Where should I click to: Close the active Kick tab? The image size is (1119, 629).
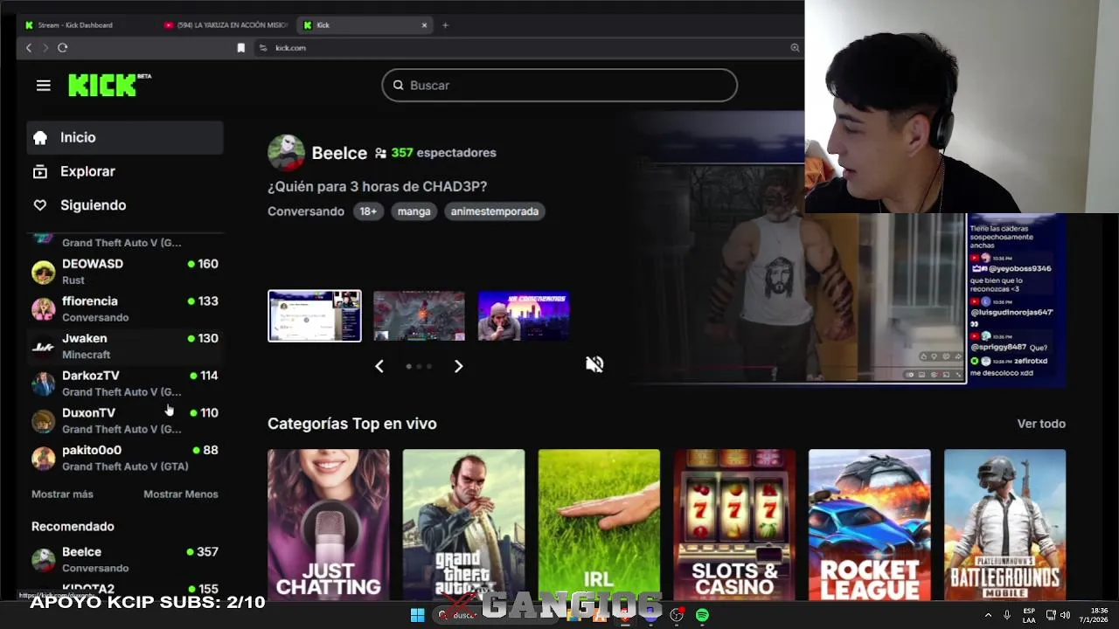pos(425,25)
